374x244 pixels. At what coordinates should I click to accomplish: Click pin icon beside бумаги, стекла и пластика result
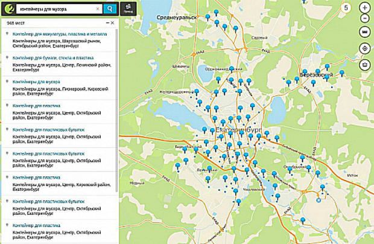(7, 57)
